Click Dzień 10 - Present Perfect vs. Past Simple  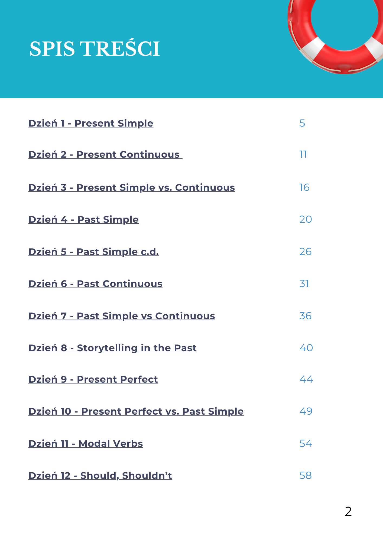pos(136,411)
